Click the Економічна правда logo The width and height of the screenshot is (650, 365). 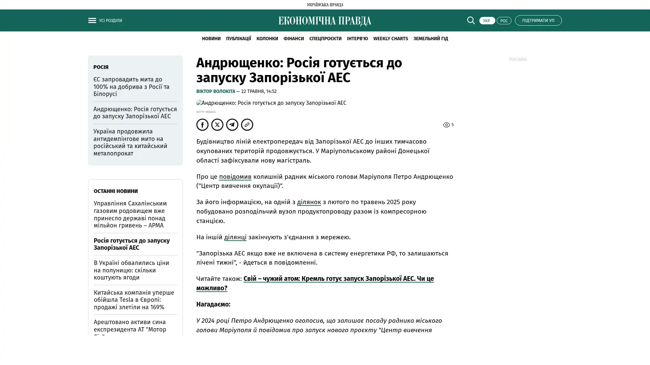pyautogui.click(x=325, y=21)
